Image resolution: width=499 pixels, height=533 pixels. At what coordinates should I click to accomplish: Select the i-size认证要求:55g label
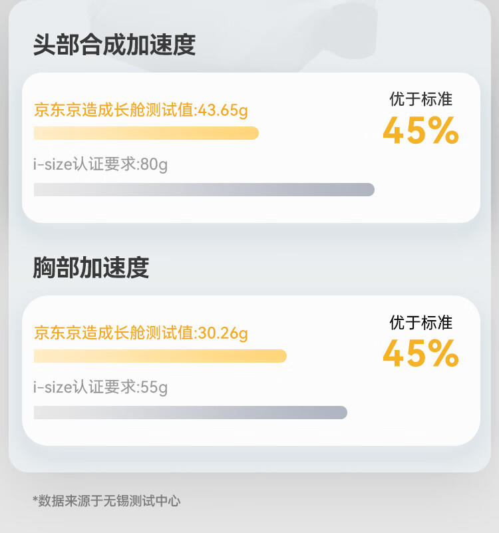[x=100, y=387]
